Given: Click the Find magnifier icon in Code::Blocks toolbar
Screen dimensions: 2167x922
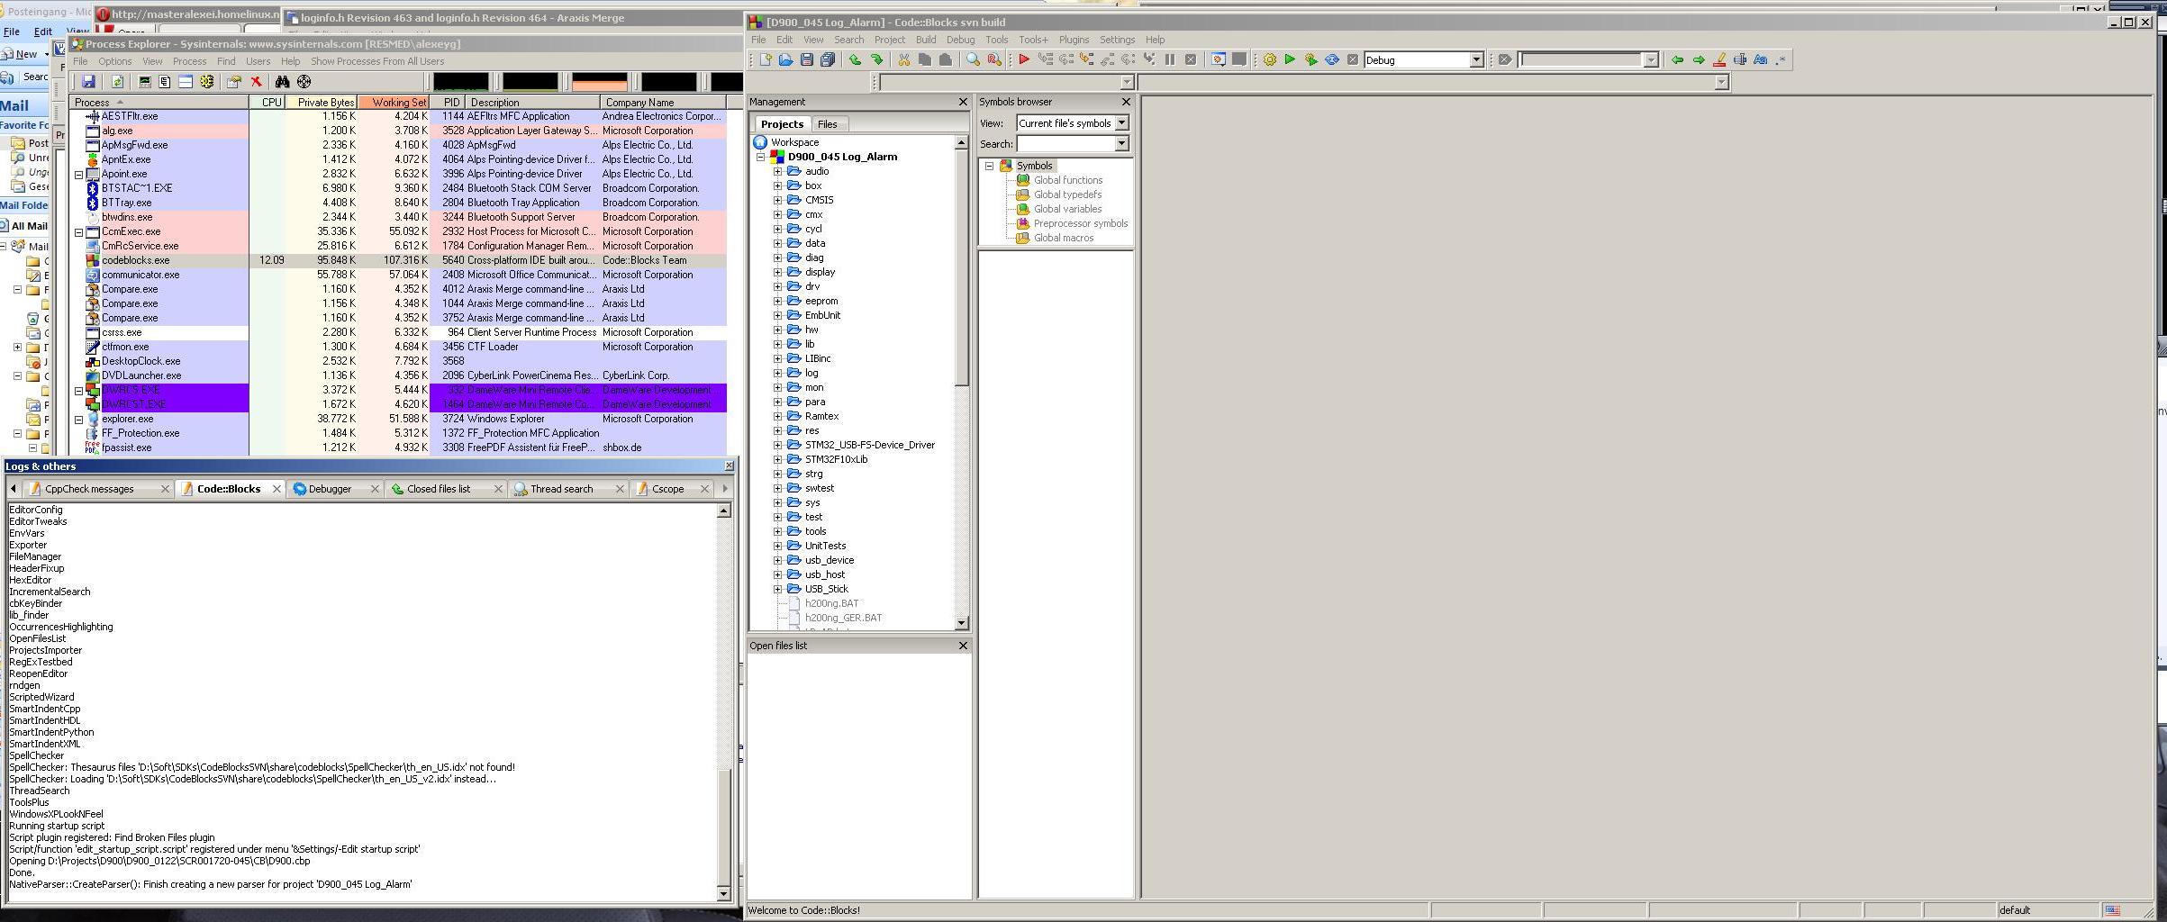Looking at the screenshot, I should (973, 60).
